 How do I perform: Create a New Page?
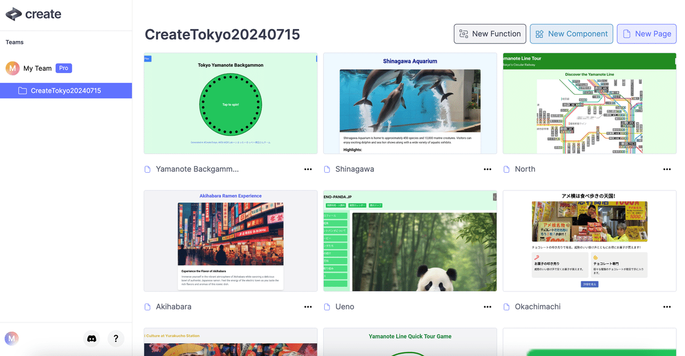point(647,34)
